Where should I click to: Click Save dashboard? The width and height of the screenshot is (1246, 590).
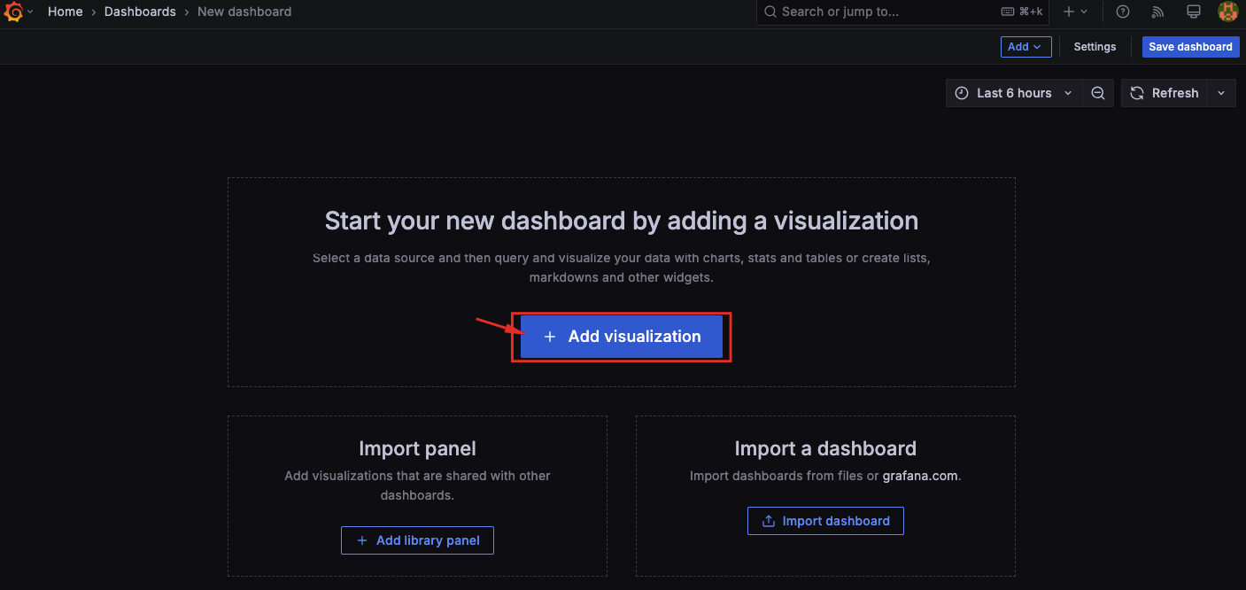[x=1190, y=46]
